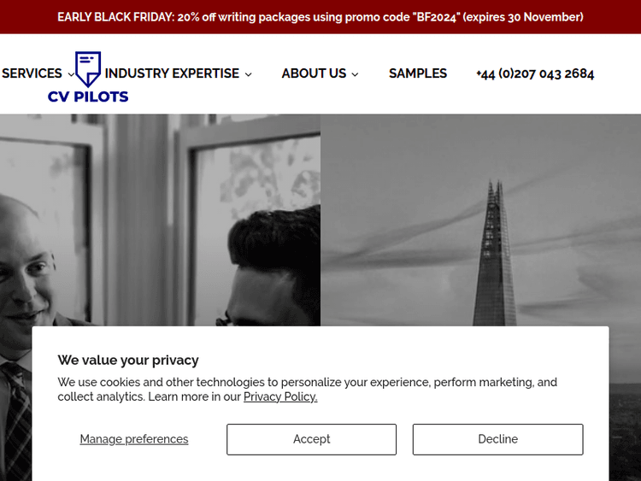
Task: Open the Industry Expertise menu
Action: [x=172, y=73]
